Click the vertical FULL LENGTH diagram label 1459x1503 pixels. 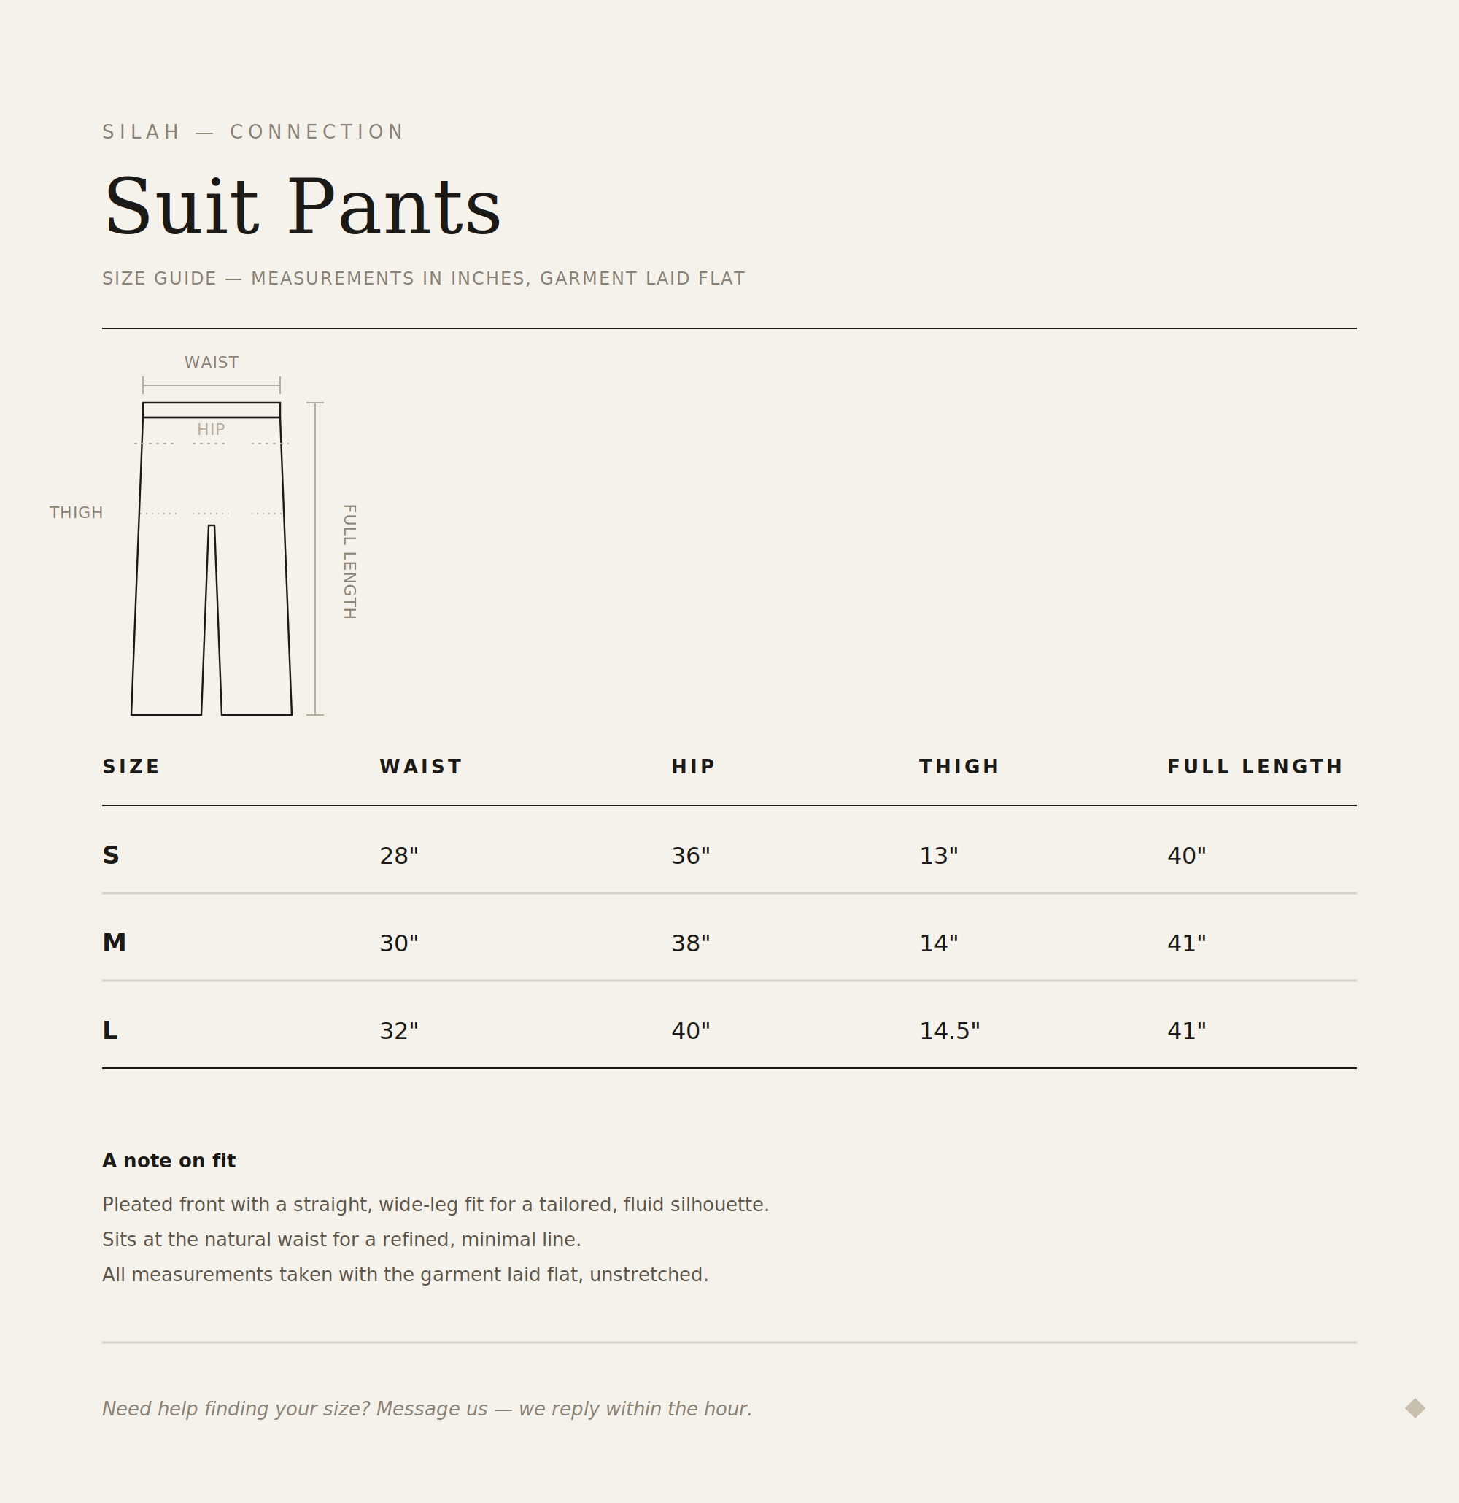tap(349, 561)
